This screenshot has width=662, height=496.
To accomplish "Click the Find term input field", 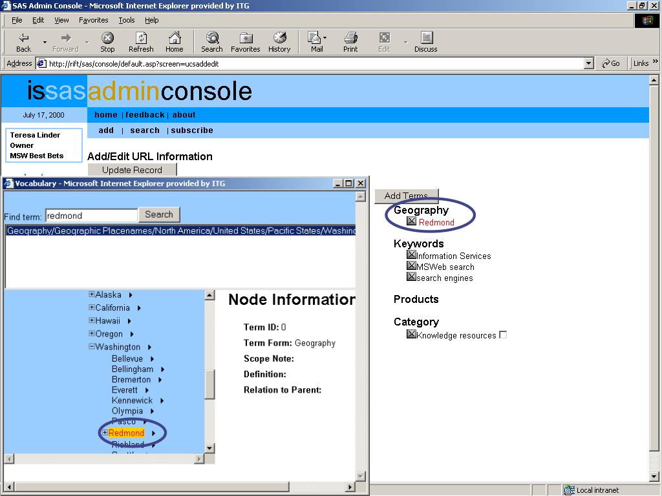I will [x=91, y=216].
